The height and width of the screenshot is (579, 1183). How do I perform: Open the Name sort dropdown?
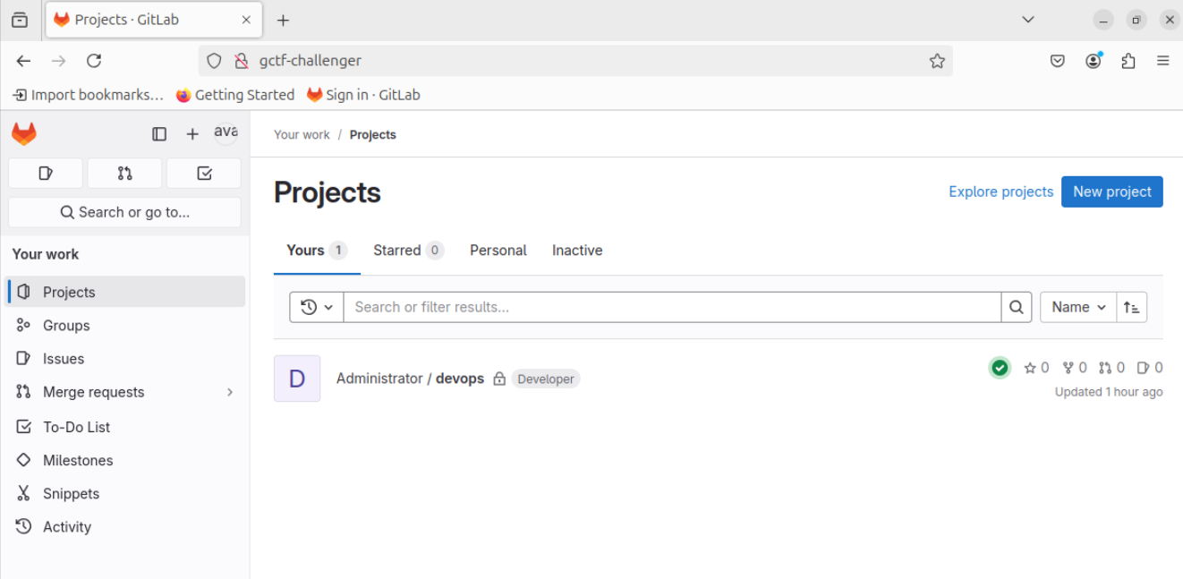click(1078, 307)
